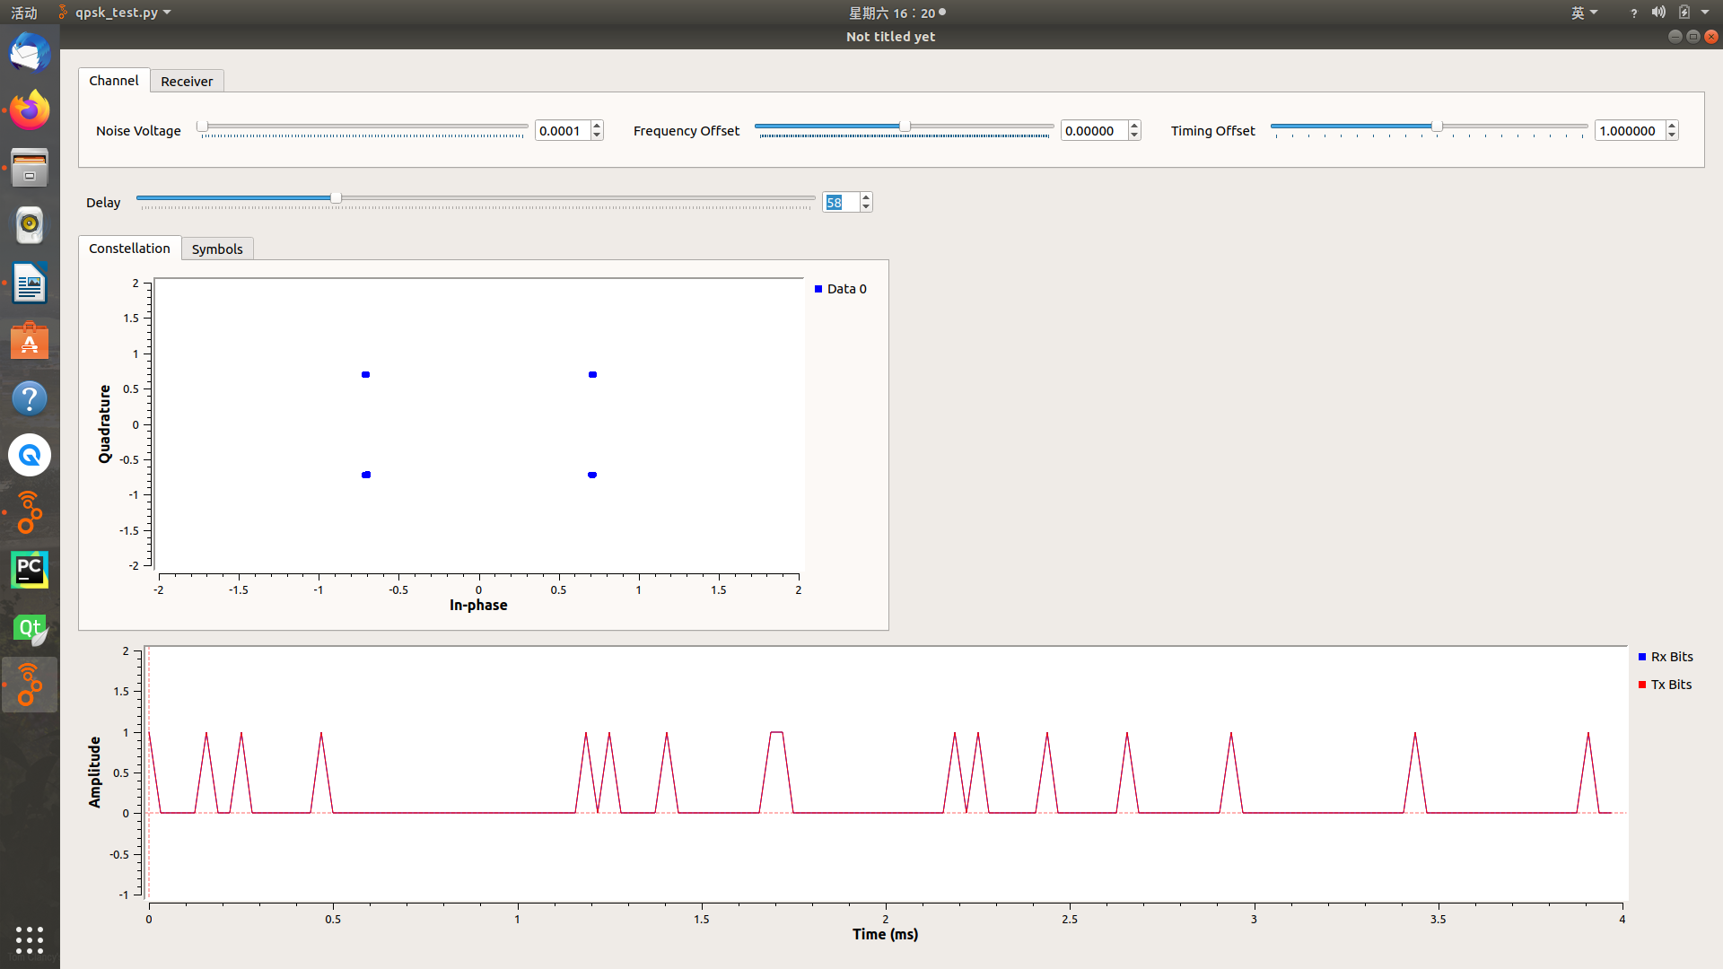The image size is (1723, 969).
Task: Toggle Data 0 constellation legend
Action: click(845, 289)
